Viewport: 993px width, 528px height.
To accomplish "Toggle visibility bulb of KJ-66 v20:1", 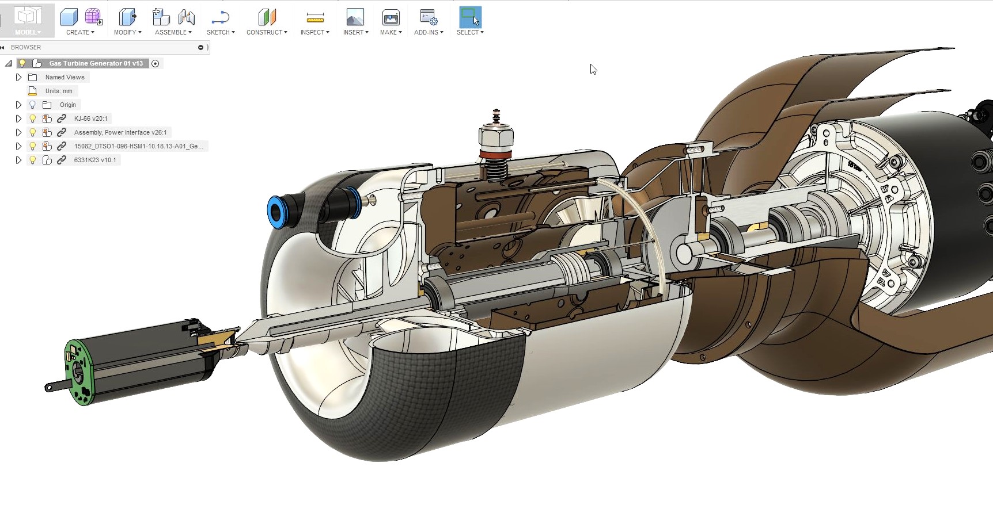I will (x=33, y=118).
